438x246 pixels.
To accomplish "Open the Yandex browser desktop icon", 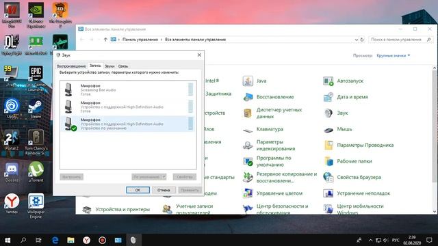I will pyautogui.click(x=12, y=204).
